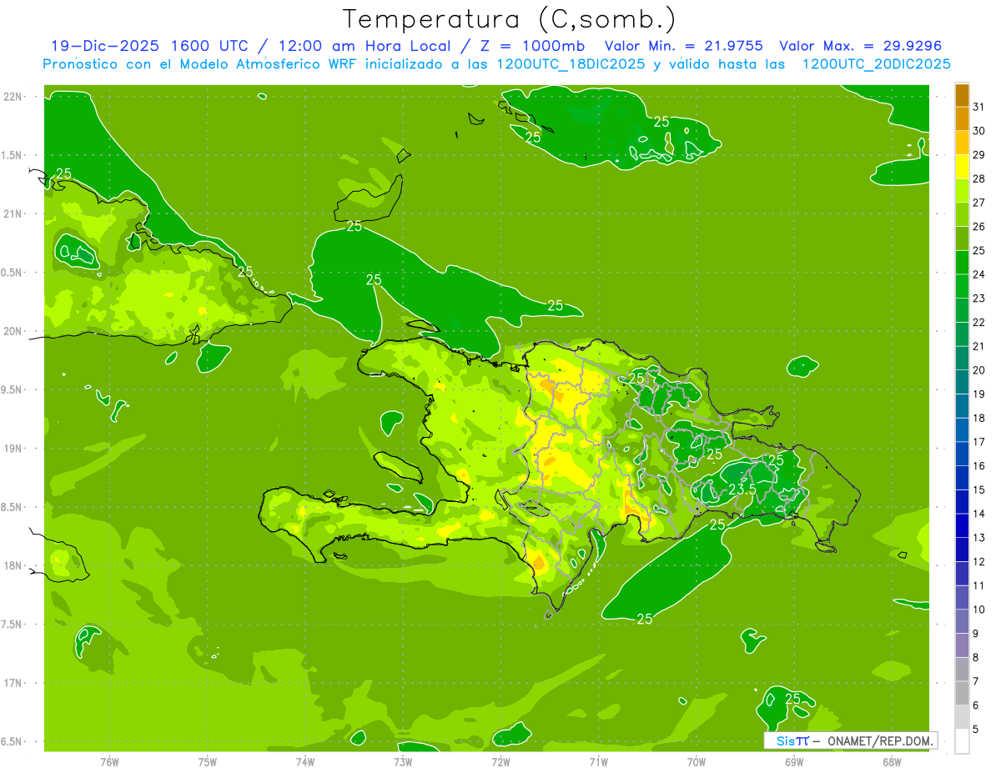Click the 70W longitude label
The height and width of the screenshot is (773, 1001).
[x=697, y=761]
